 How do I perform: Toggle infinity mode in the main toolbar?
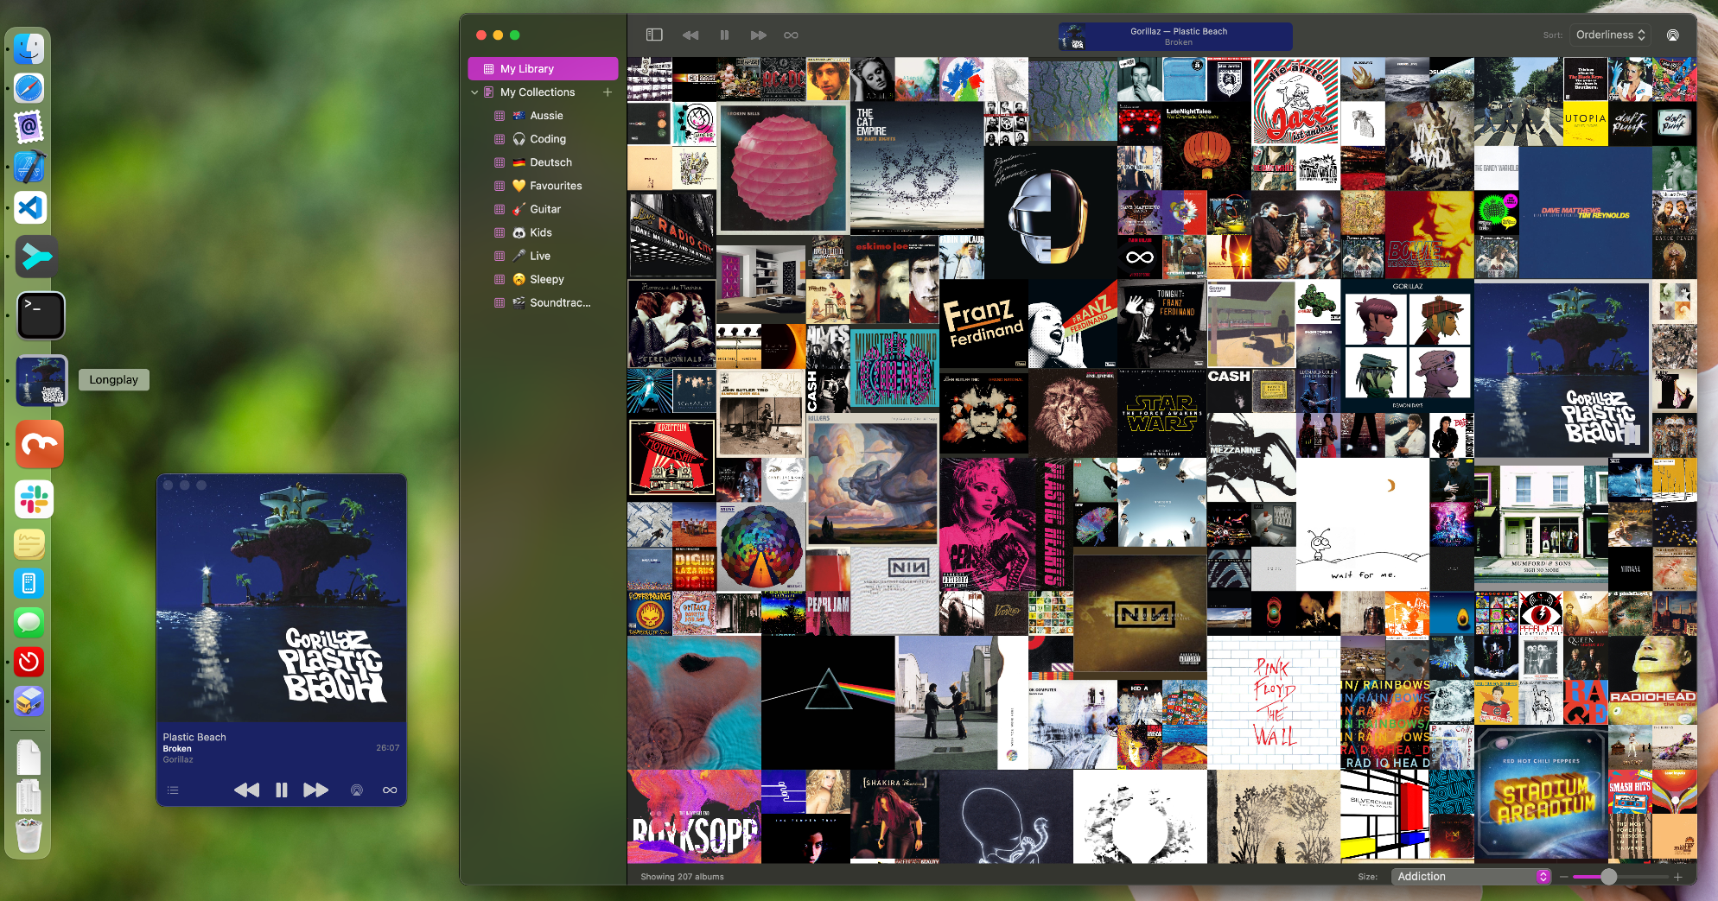point(791,35)
